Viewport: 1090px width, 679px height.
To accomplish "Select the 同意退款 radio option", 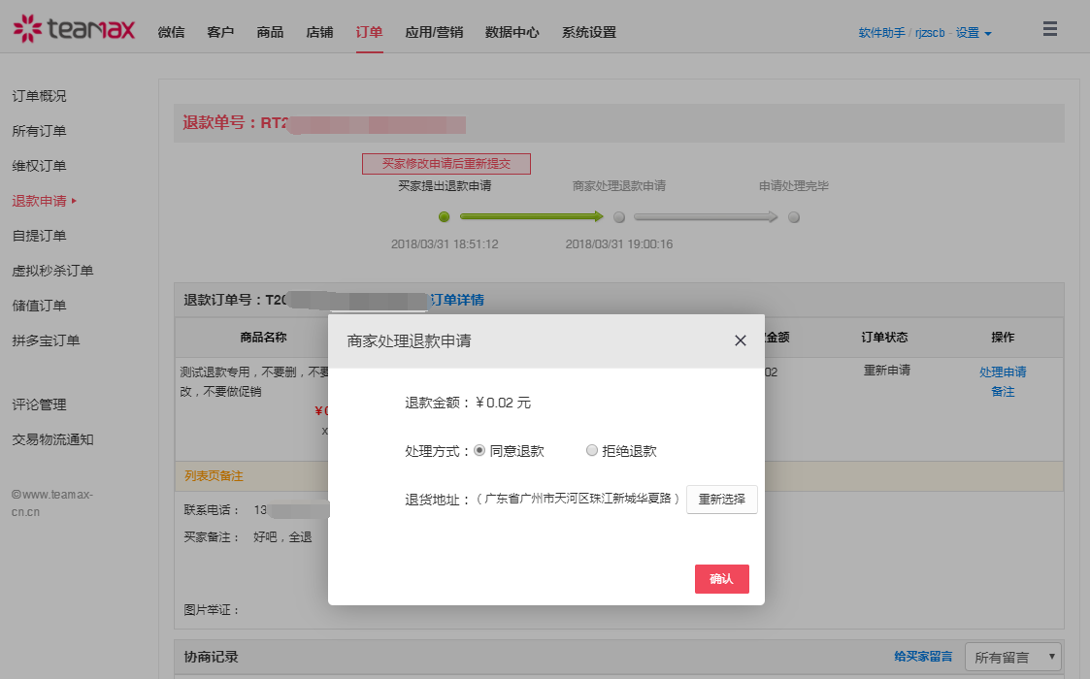I will pyautogui.click(x=479, y=451).
